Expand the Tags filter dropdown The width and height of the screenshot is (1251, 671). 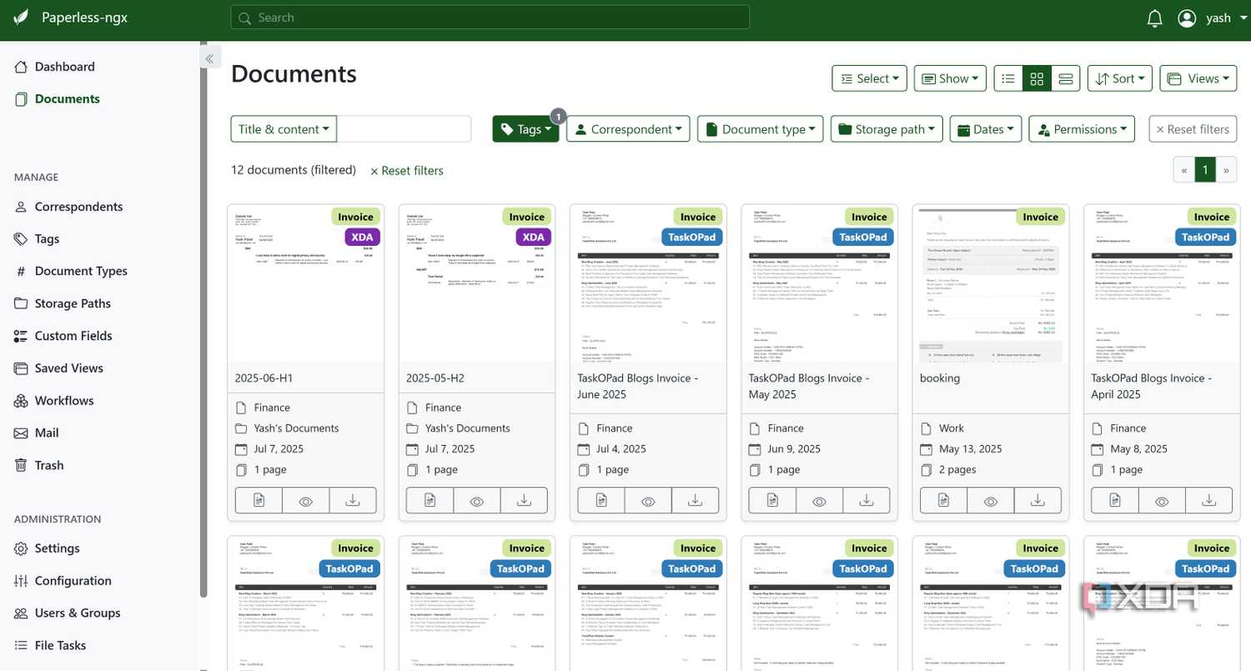[525, 129]
